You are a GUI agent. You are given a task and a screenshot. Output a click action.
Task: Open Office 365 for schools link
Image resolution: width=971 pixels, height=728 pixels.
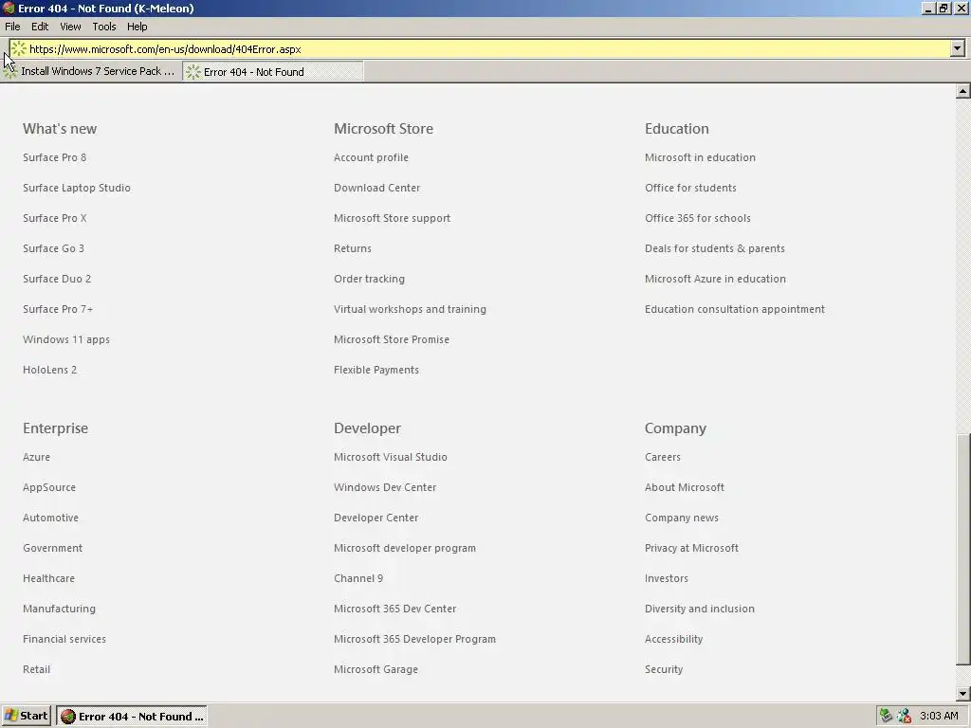[x=697, y=218]
